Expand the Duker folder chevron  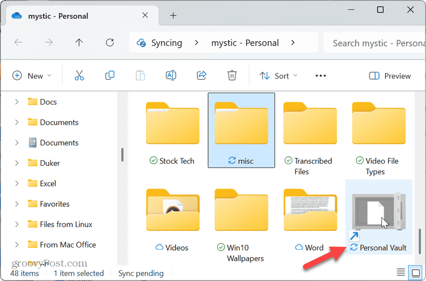pos(17,163)
